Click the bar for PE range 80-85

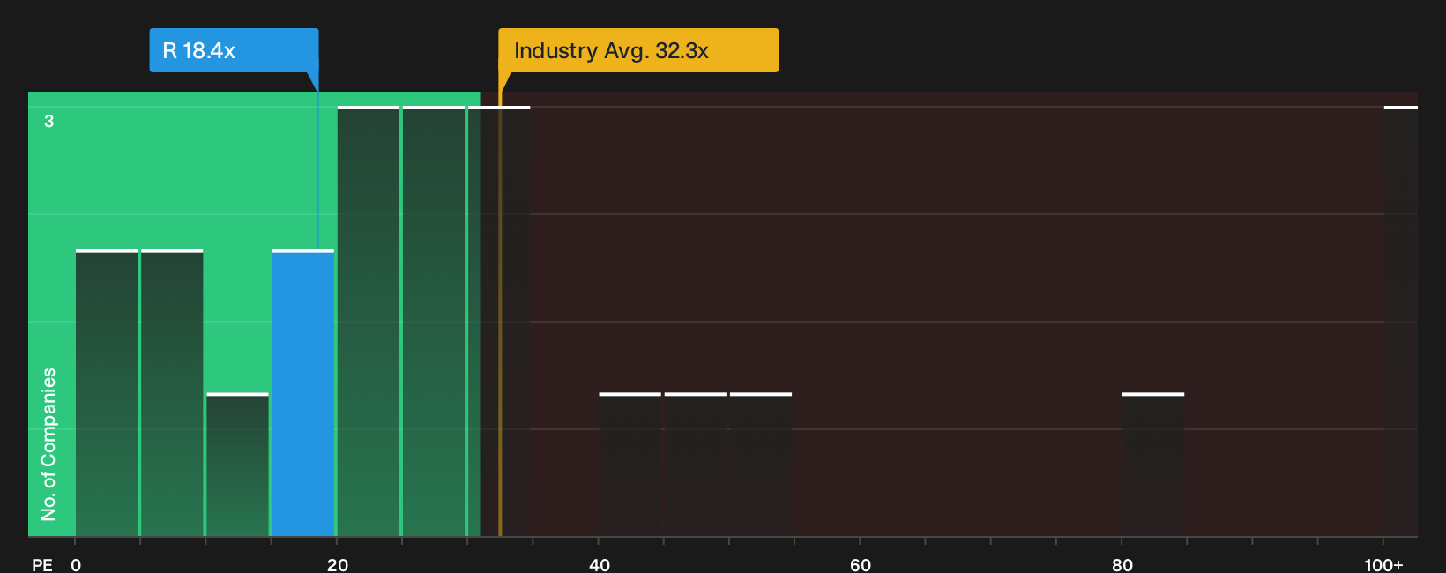point(1153,465)
